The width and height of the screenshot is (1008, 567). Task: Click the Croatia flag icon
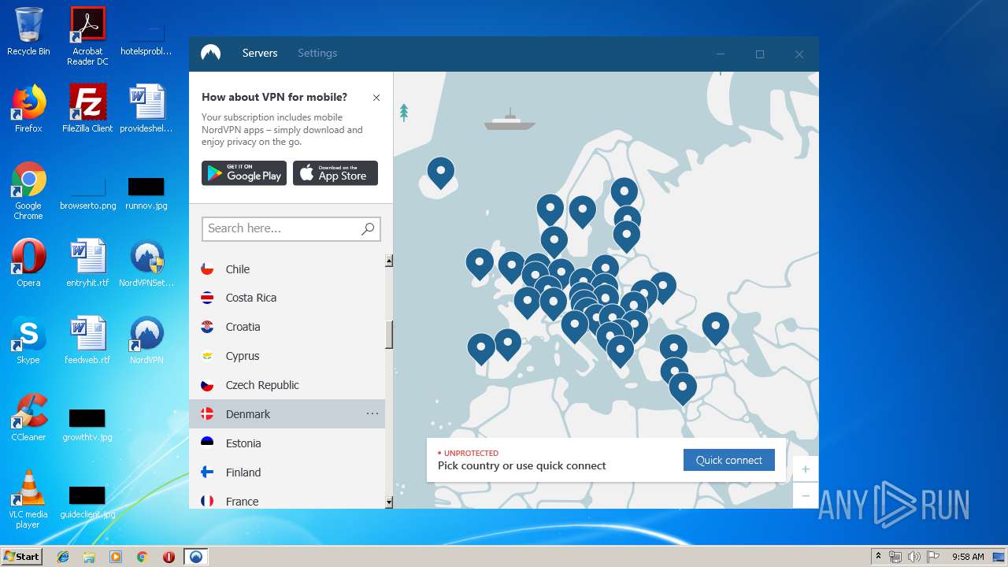click(x=207, y=327)
